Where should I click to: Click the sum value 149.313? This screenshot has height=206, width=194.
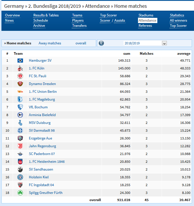124,61
